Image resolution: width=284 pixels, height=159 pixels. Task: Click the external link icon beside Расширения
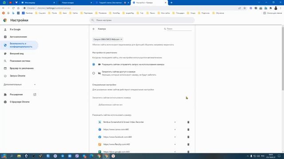tap(35, 95)
